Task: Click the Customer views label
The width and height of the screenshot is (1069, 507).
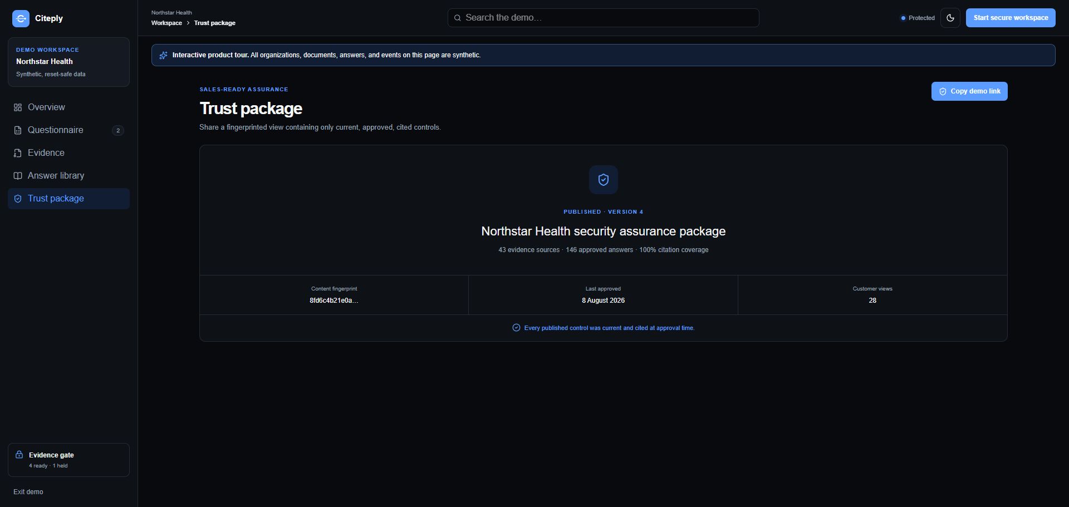Action: (872, 289)
